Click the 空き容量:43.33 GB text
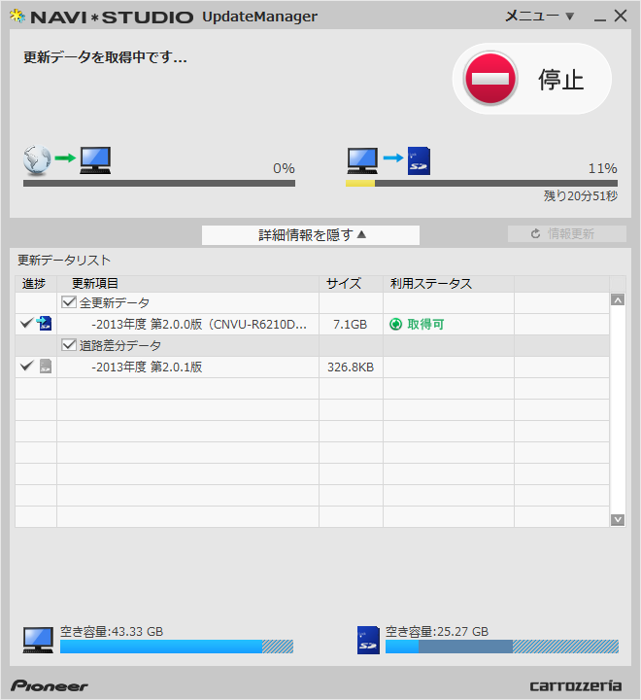641x700 pixels. point(112,632)
